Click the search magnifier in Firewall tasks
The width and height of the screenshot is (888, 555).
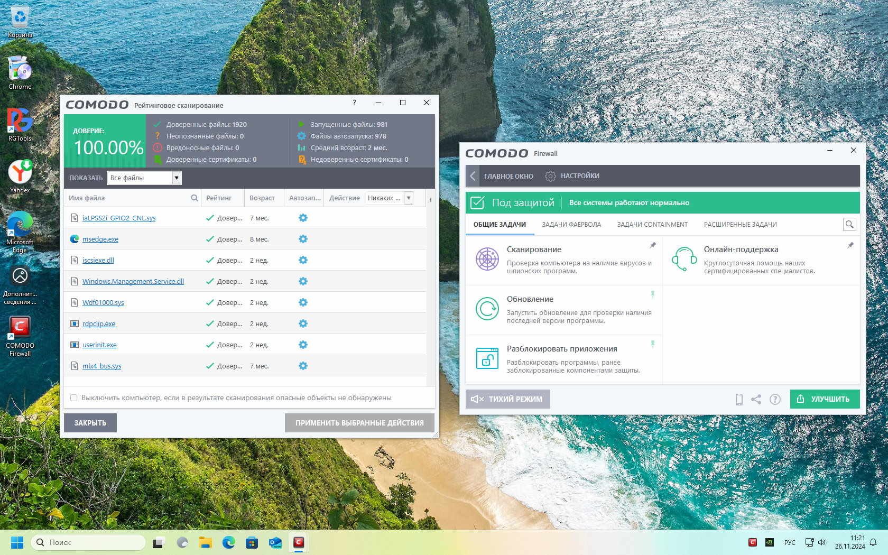coord(849,225)
